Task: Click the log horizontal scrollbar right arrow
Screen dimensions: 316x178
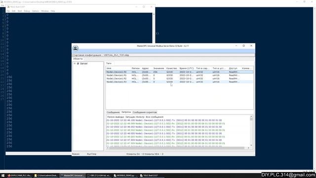Action: pyautogui.click(x=248, y=148)
